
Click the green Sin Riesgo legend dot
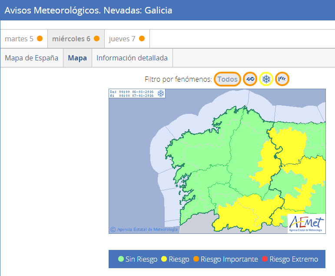[x=121, y=259]
